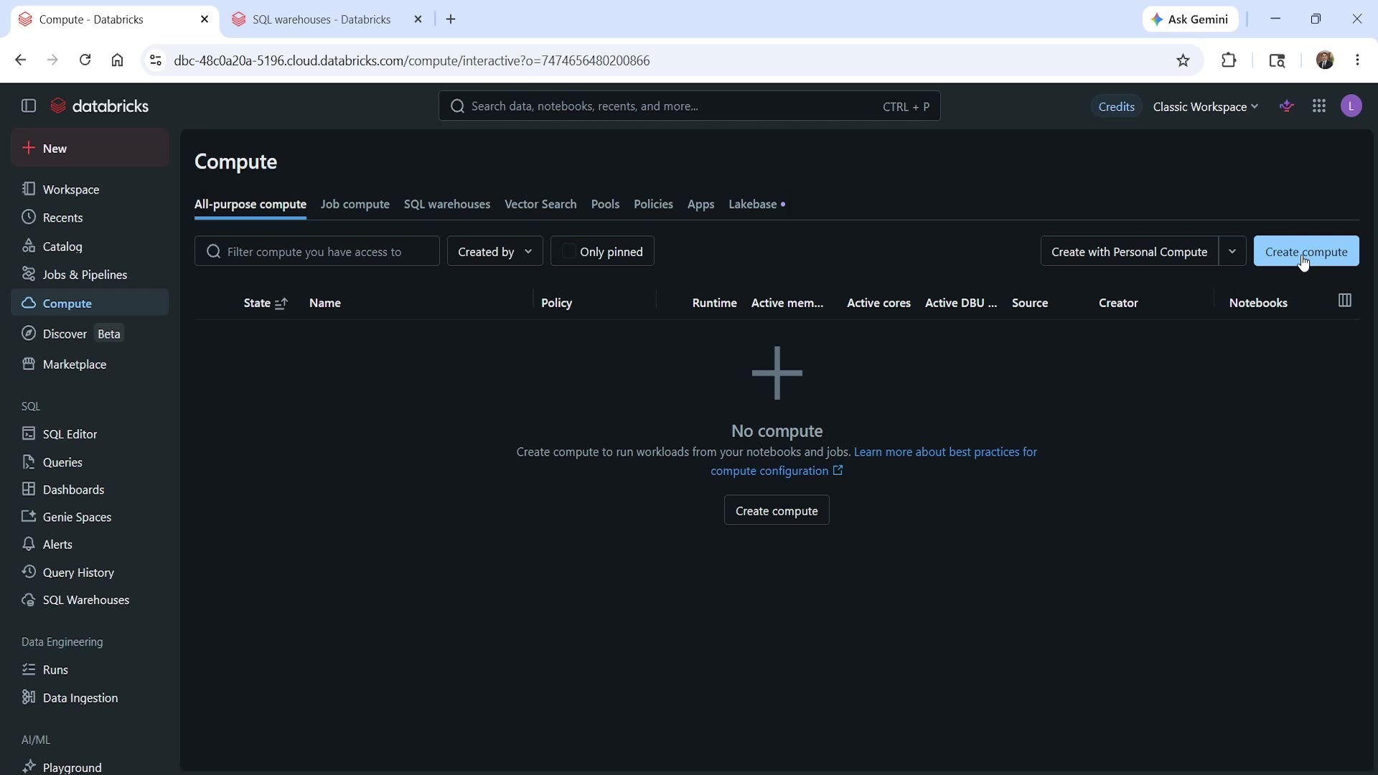1378x775 pixels.
Task: Open the Policies tab
Action: [x=653, y=205]
